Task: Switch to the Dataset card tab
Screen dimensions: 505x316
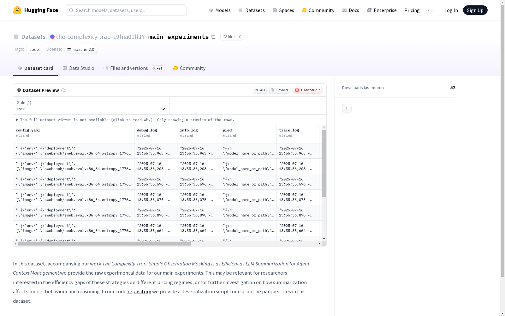Action: pyautogui.click(x=35, y=68)
